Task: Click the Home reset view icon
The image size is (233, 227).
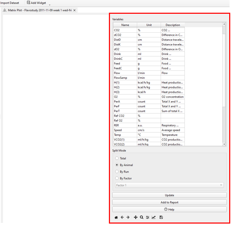Action: pyautogui.click(x=116, y=217)
